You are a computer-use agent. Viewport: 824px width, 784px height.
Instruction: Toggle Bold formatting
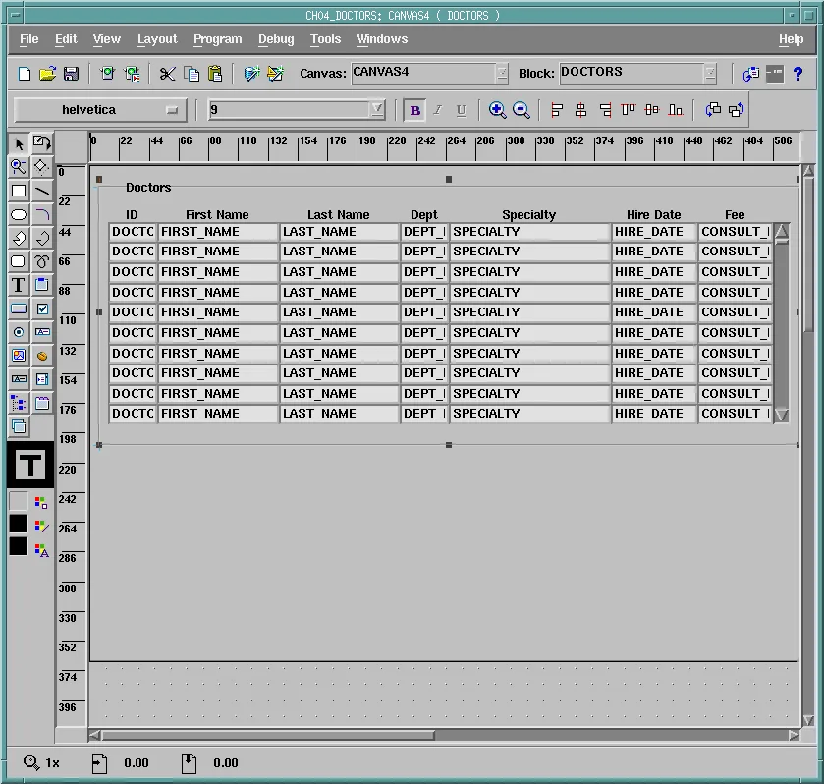(x=414, y=110)
